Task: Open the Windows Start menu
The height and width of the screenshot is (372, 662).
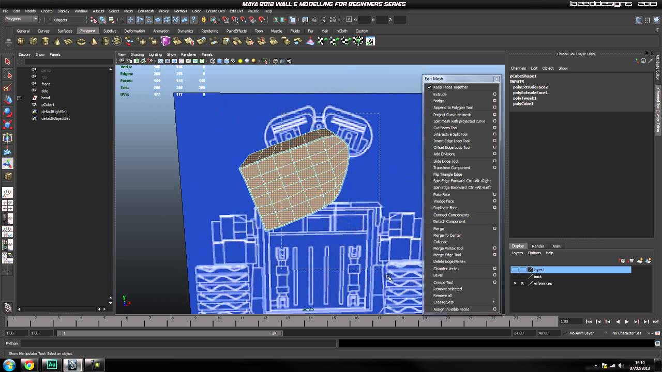Action: coord(9,365)
